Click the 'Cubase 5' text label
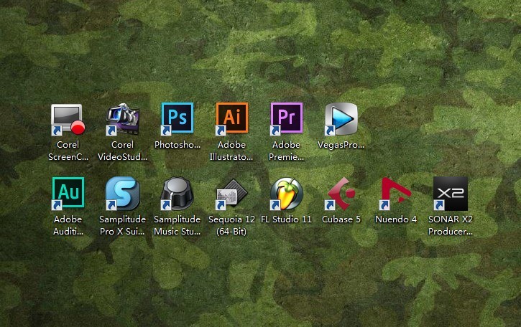 tap(341, 219)
